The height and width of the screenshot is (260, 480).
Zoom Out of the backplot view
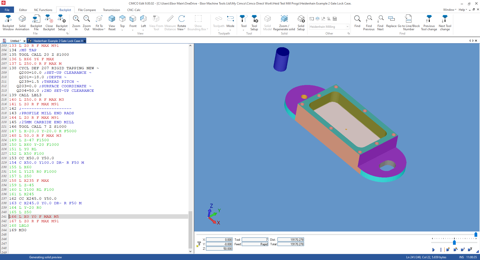tap(87, 23)
